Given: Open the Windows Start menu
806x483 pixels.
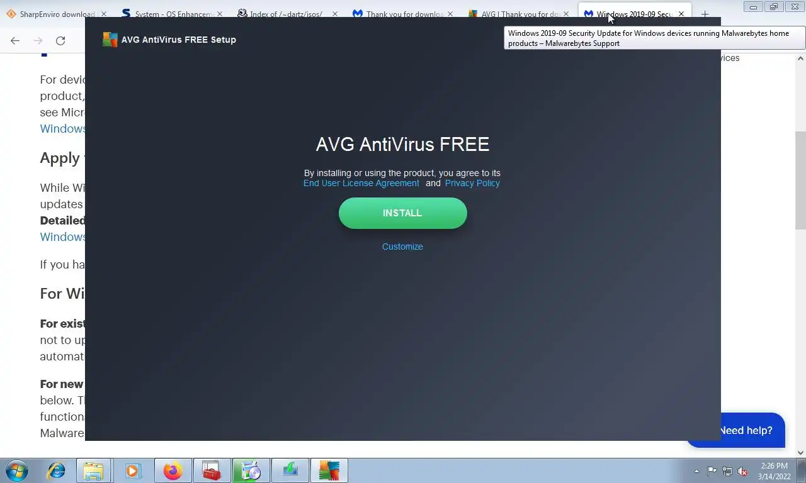Looking at the screenshot, I should click(17, 470).
